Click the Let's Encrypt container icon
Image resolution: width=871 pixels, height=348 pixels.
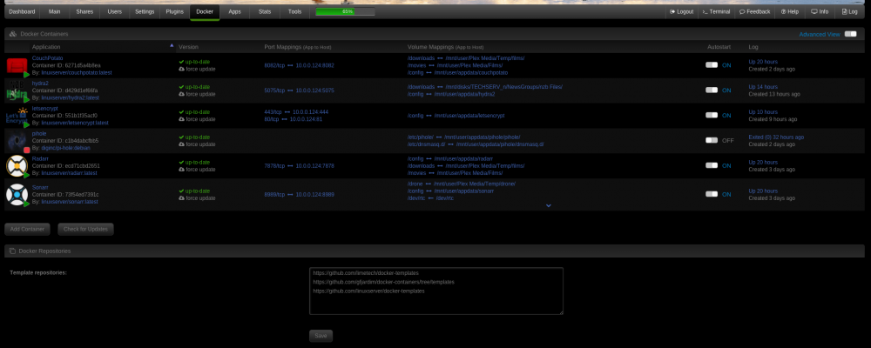17,116
